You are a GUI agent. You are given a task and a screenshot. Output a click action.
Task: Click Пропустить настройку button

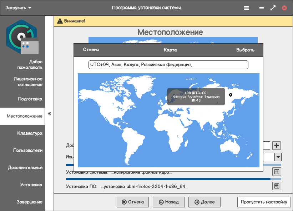click(264, 202)
